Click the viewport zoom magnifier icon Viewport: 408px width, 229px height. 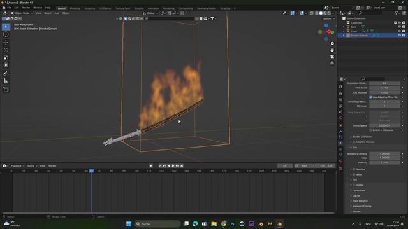[x=332, y=44]
